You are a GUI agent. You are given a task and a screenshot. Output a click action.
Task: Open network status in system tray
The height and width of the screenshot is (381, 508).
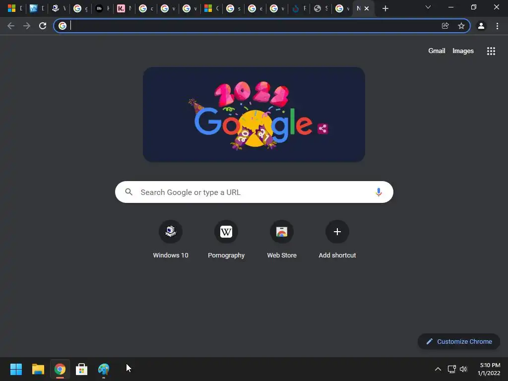pyautogui.click(x=451, y=369)
